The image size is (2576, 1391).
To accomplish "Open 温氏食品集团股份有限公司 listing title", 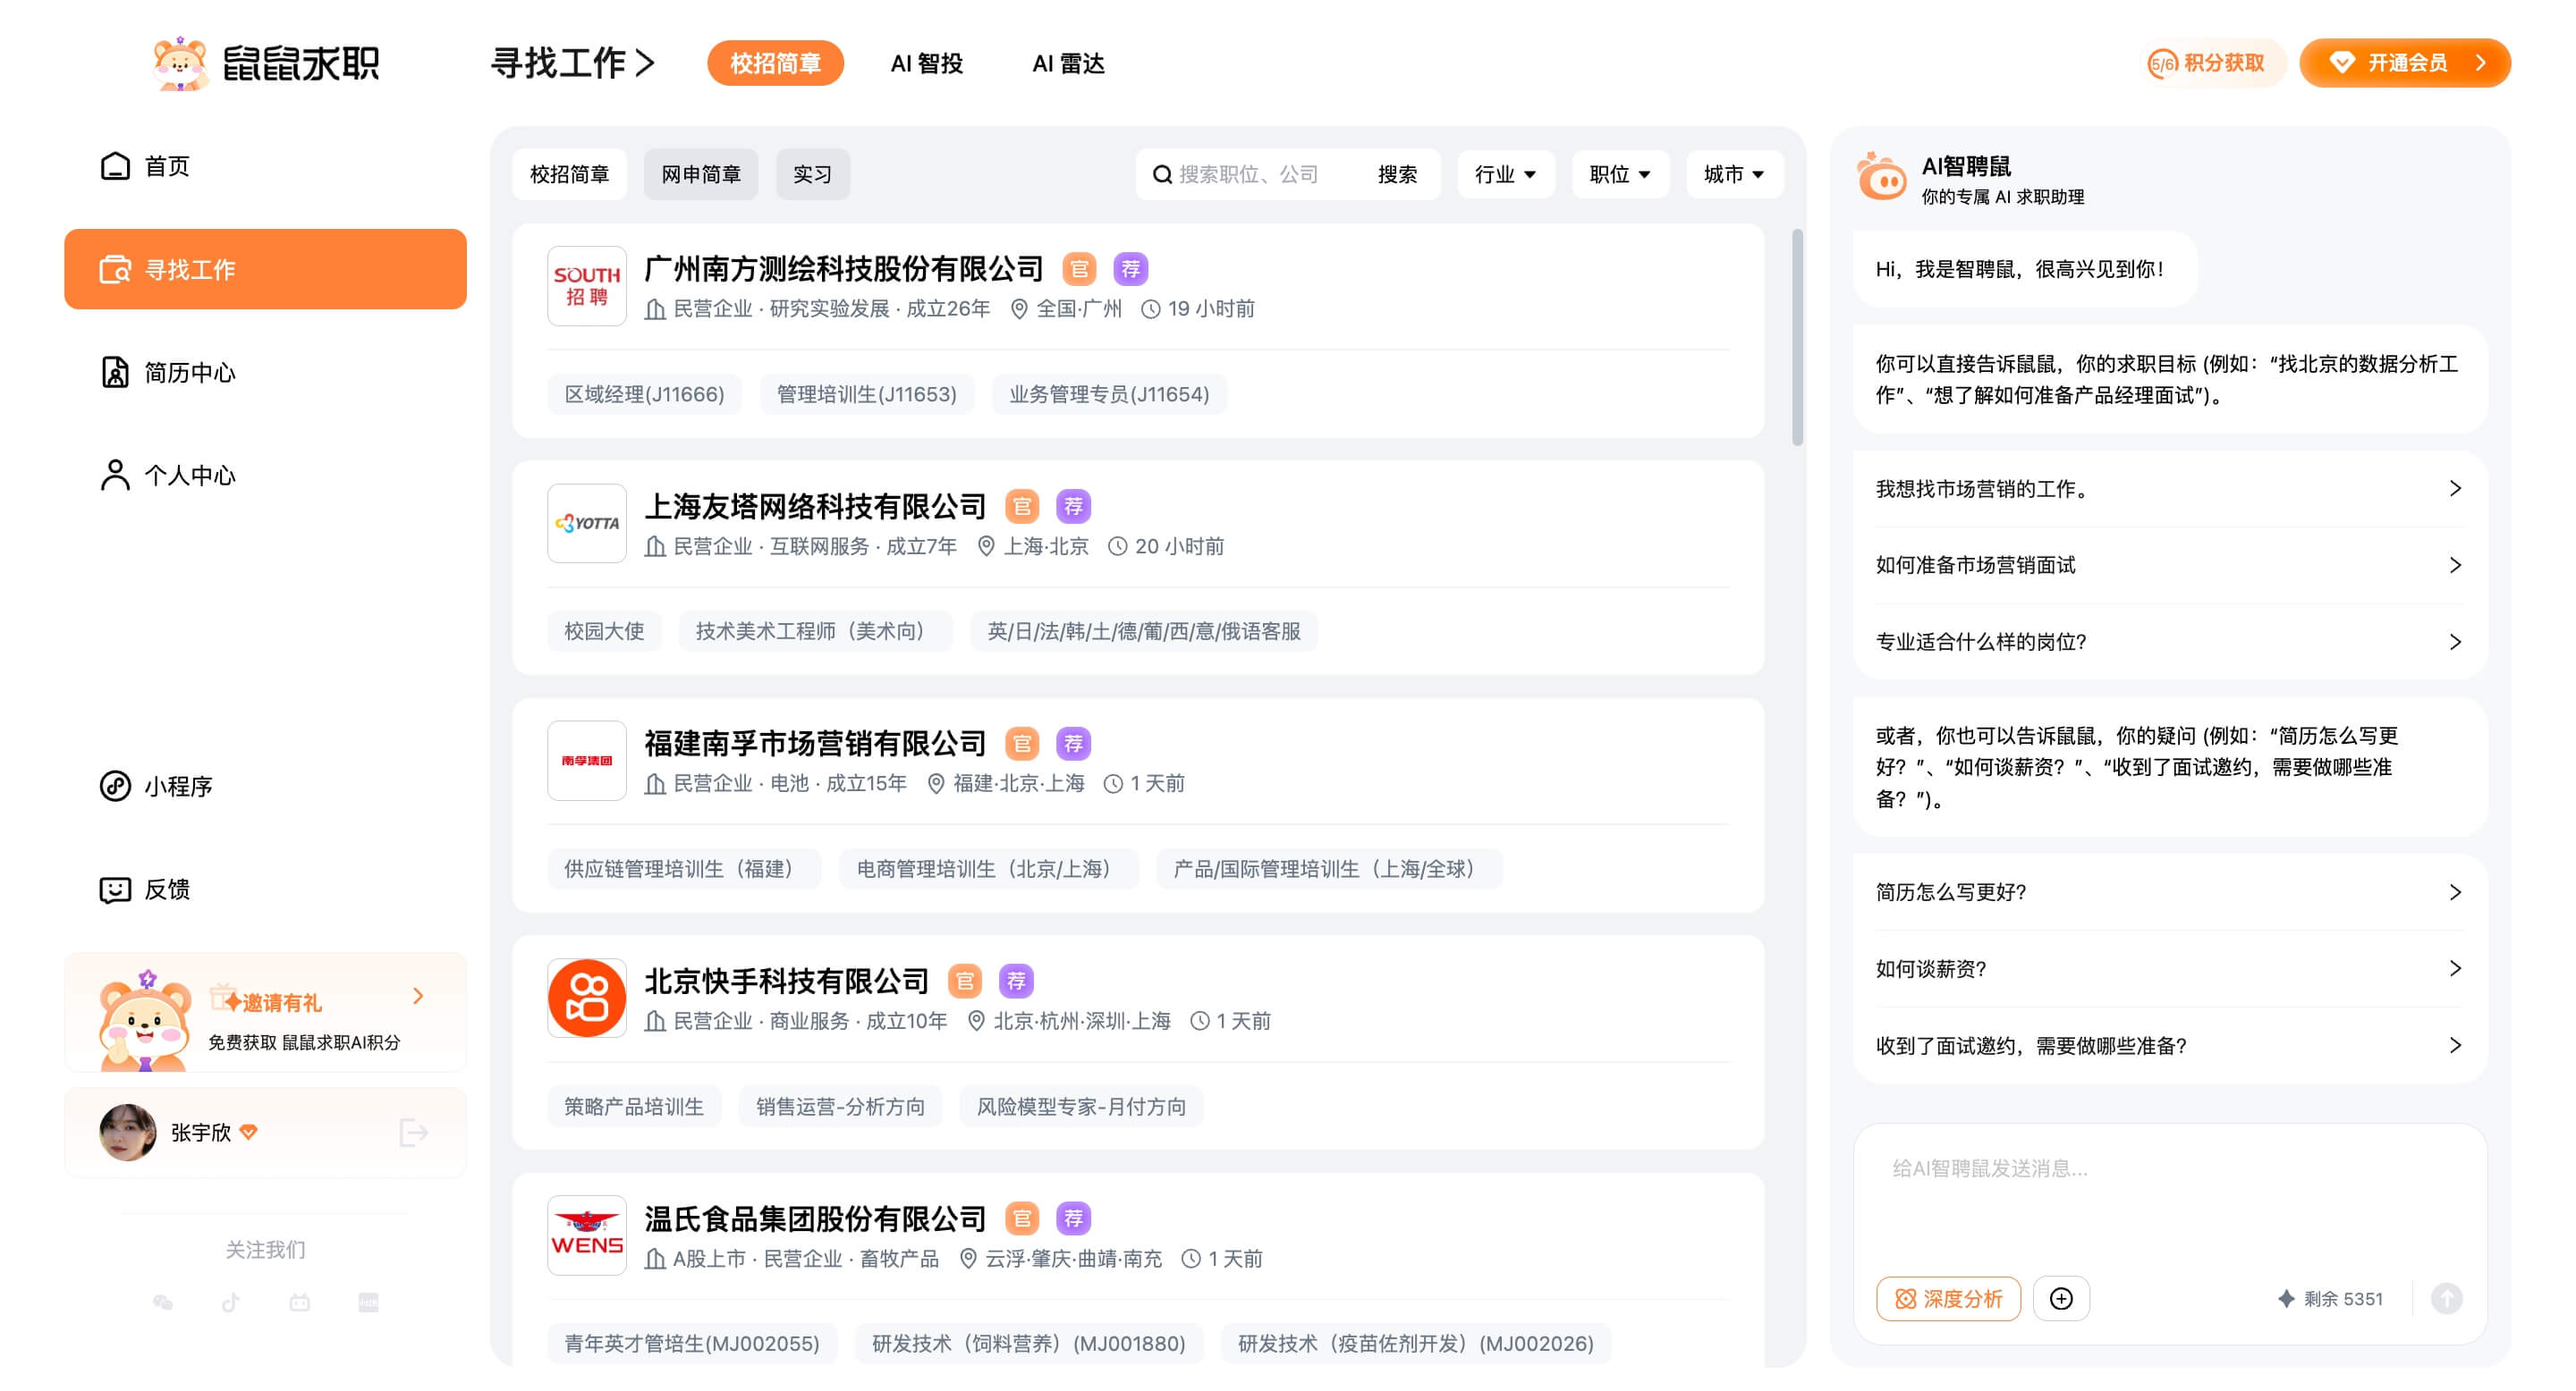I will point(815,1218).
